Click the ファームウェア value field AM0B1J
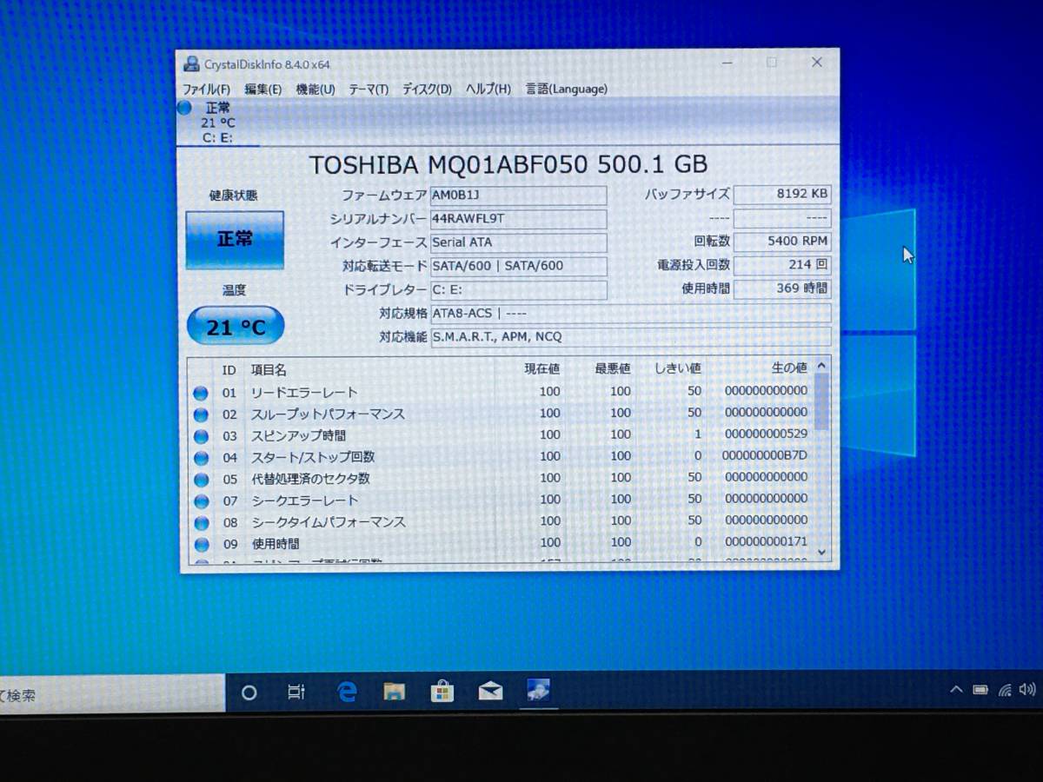The image size is (1043, 782). (519, 195)
